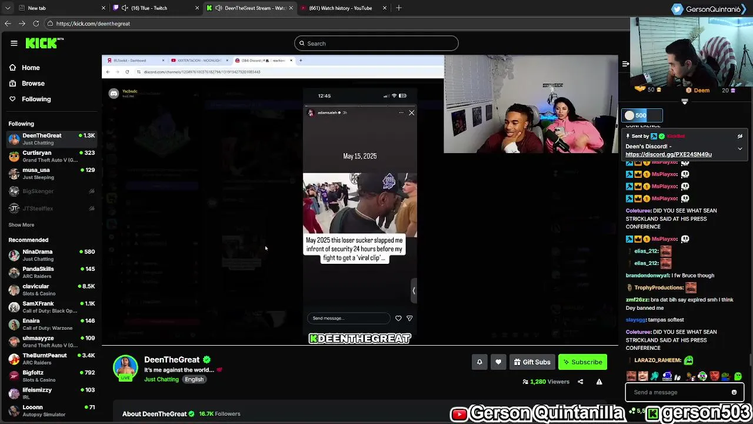753x424 pixels.
Task: Collapse the chat panel arrow
Action: click(x=626, y=64)
